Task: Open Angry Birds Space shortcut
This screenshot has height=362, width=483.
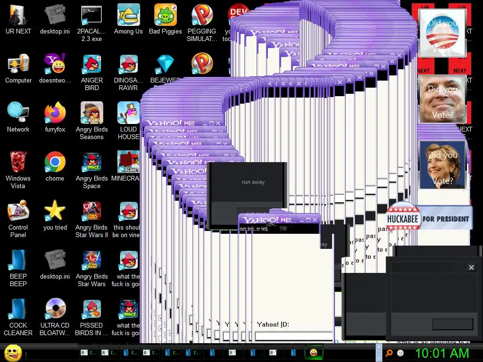Action: (x=92, y=169)
